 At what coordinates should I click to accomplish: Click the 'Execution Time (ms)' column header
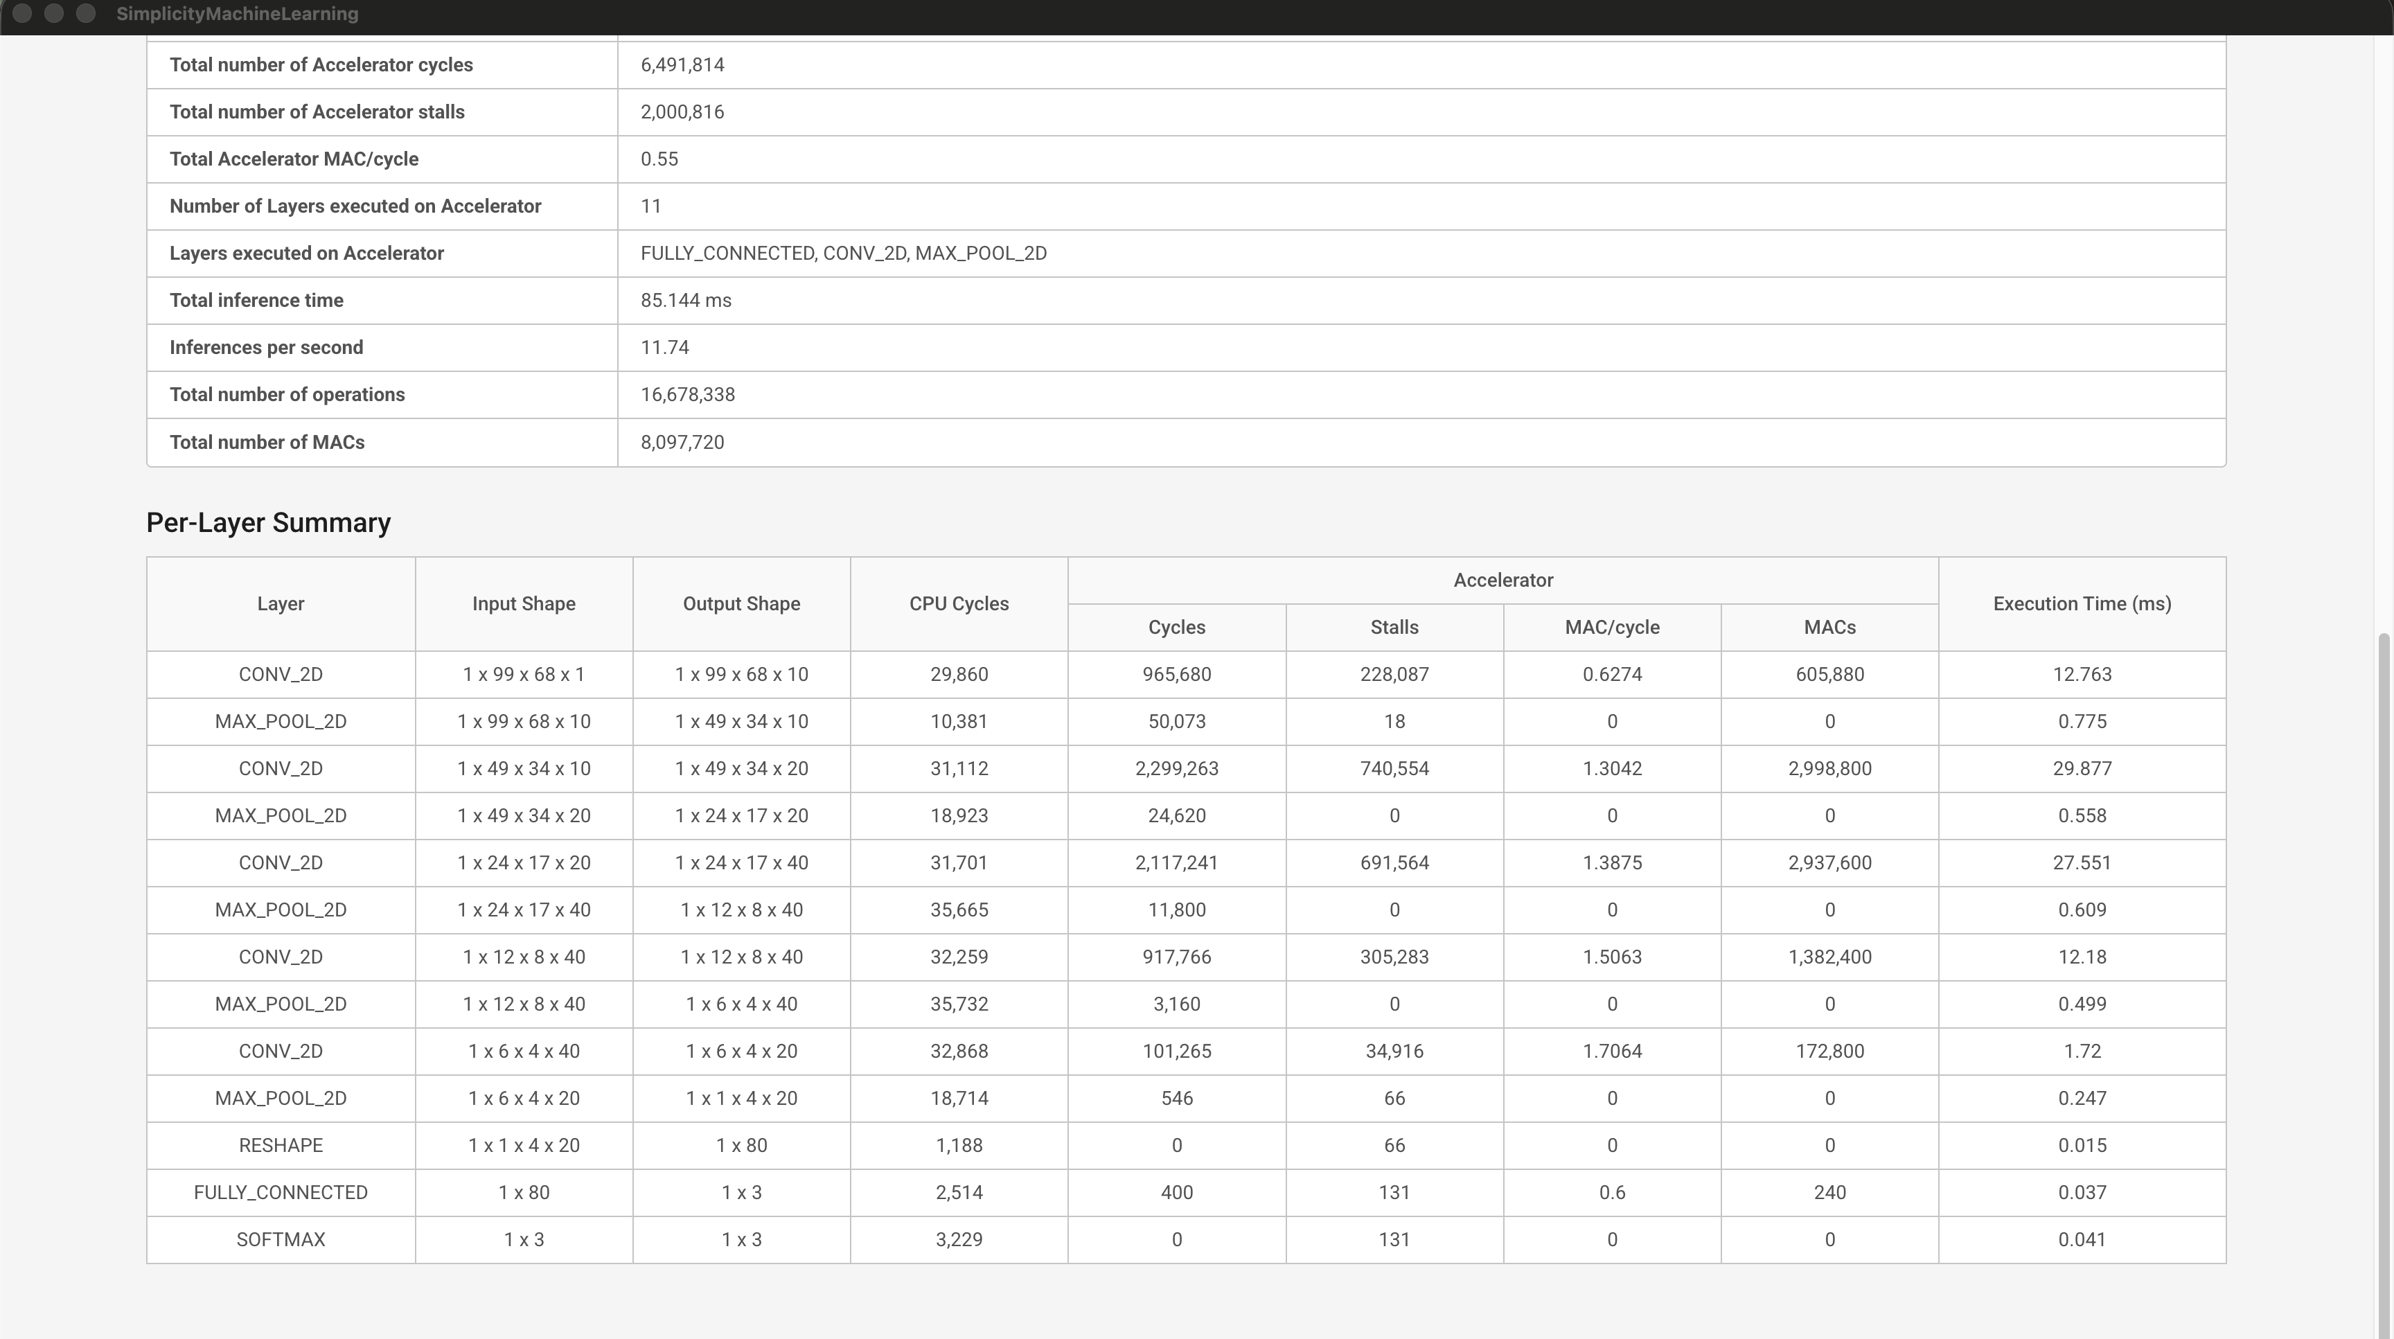[2082, 604]
